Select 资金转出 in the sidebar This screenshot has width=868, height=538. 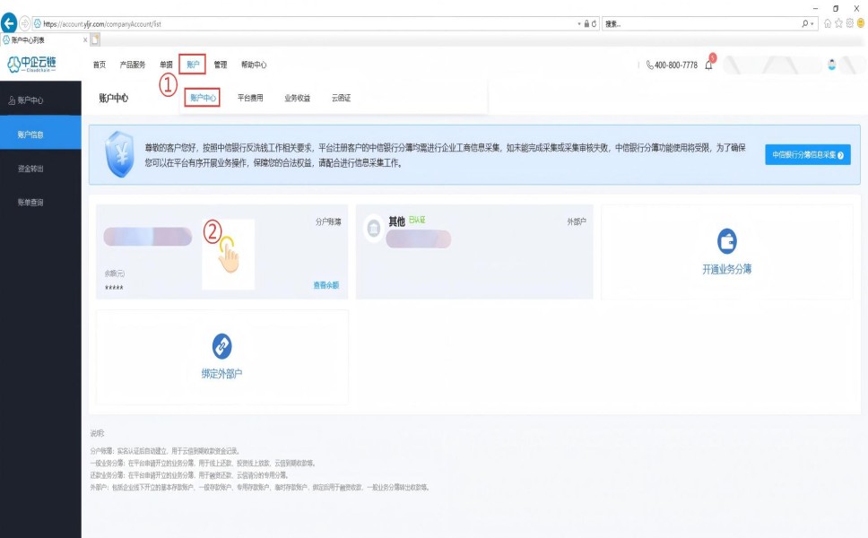coord(30,169)
